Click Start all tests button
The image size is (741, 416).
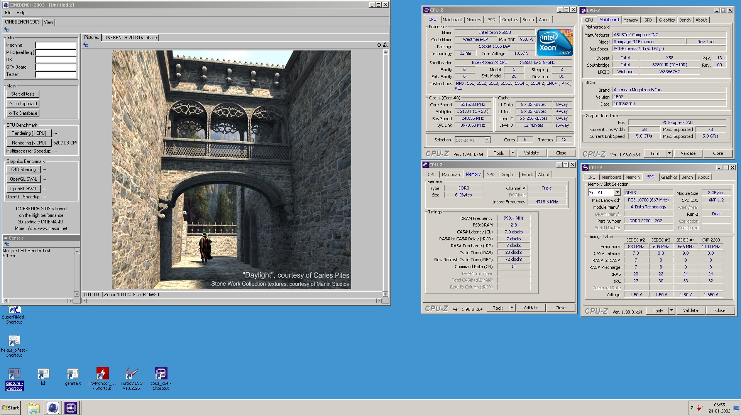pyautogui.click(x=23, y=94)
